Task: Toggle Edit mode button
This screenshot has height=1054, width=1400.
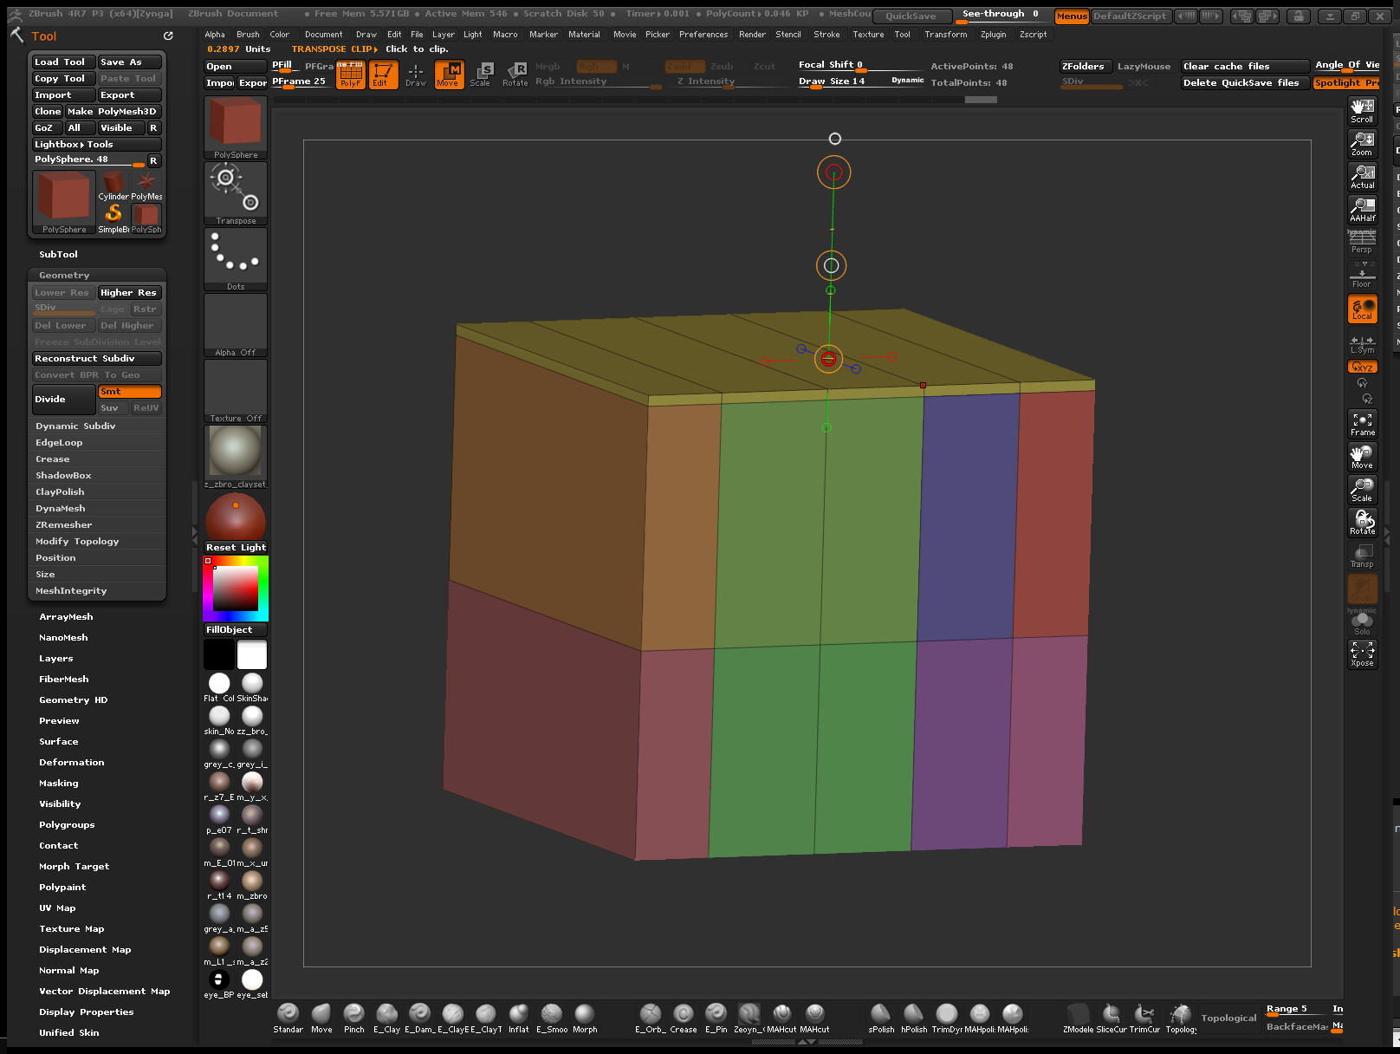Action: (383, 75)
